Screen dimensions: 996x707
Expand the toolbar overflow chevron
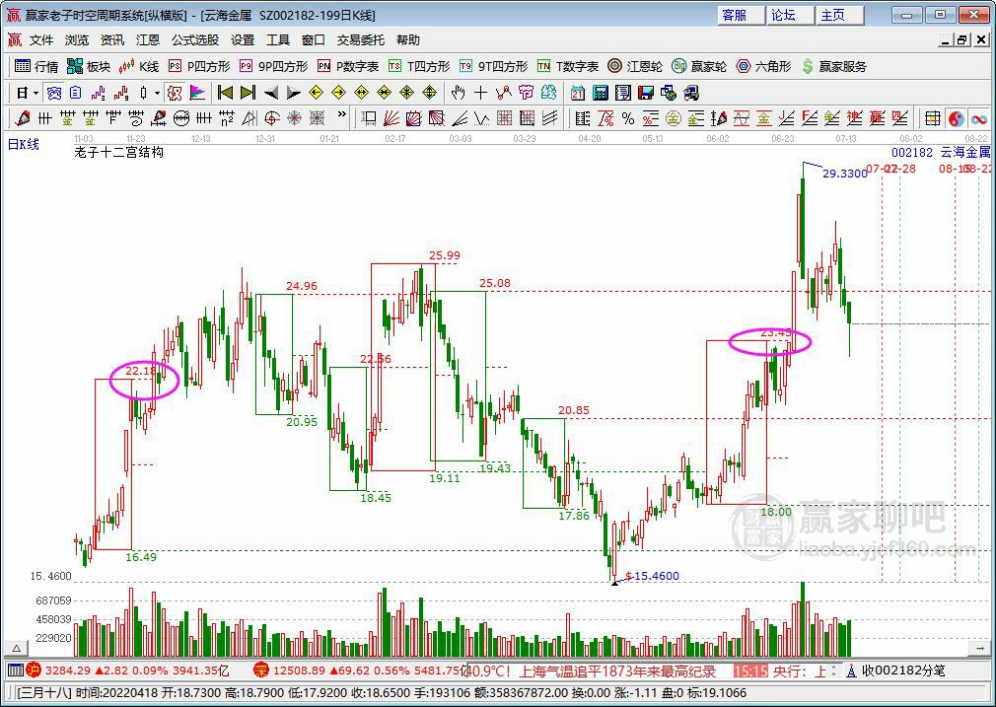click(x=342, y=115)
